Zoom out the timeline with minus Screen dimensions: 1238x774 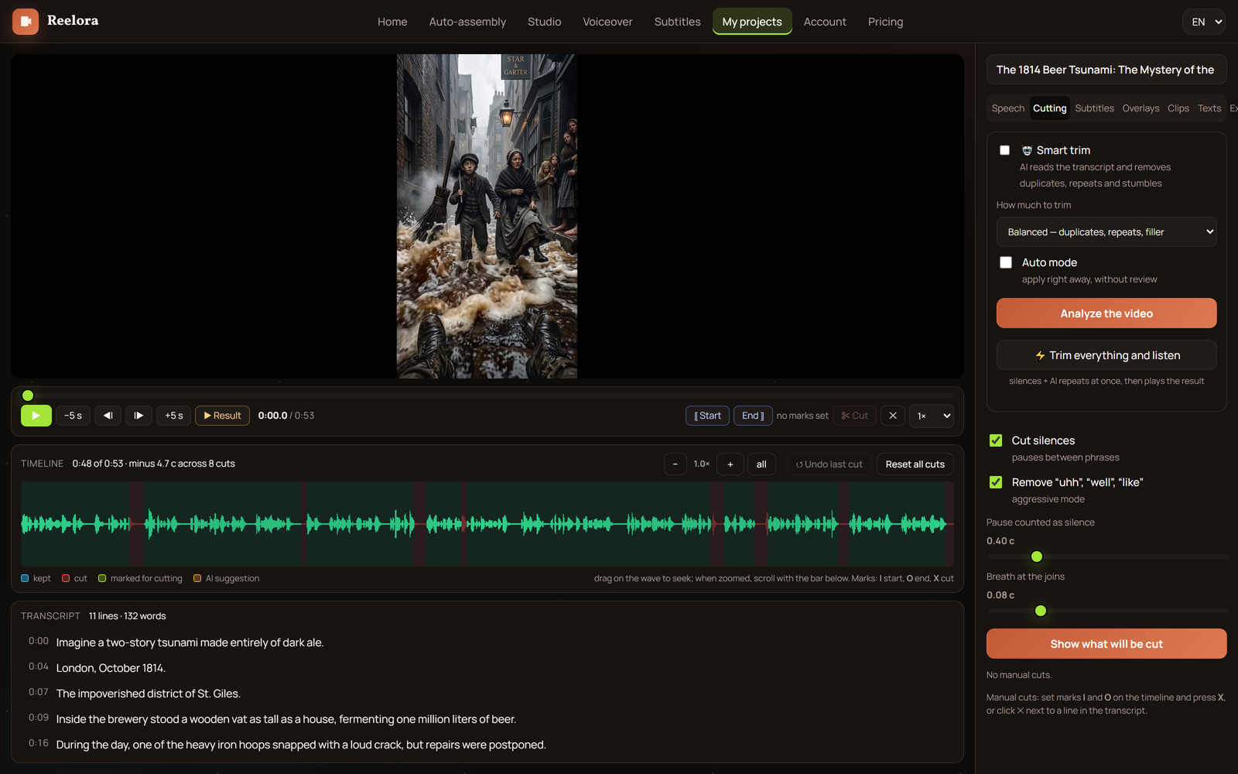pos(675,464)
